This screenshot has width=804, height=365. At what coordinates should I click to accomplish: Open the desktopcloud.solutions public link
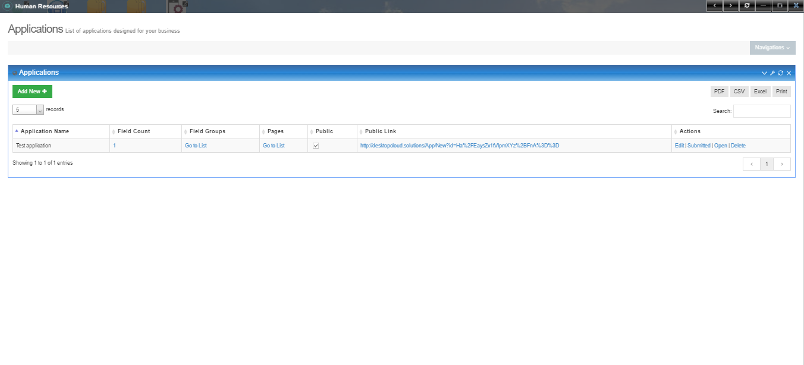pos(460,146)
